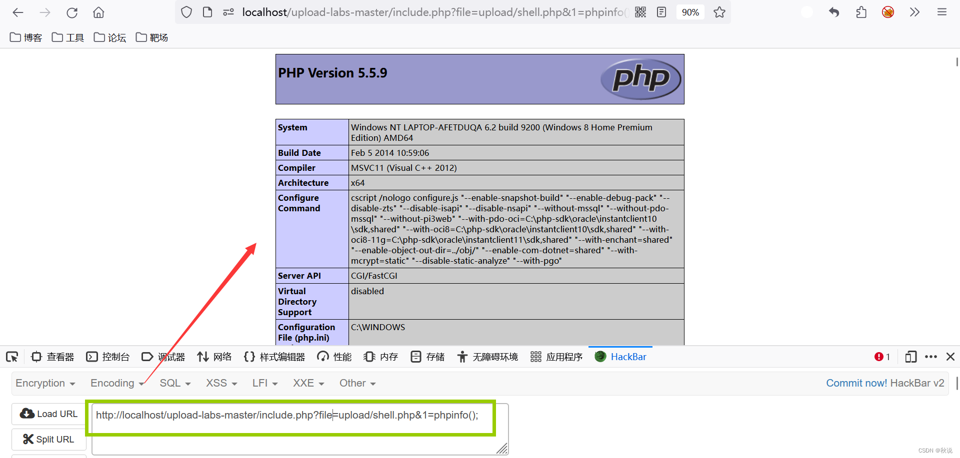Open the 博客 bookmarks folder
The height and width of the screenshot is (458, 960).
tap(26, 37)
